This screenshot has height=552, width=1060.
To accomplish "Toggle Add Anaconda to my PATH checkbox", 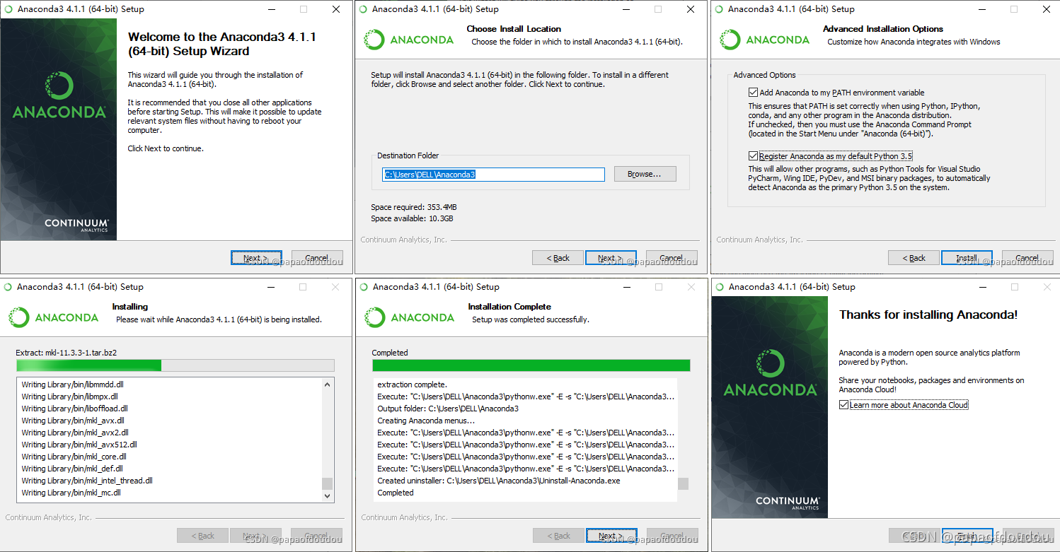I will pos(753,93).
